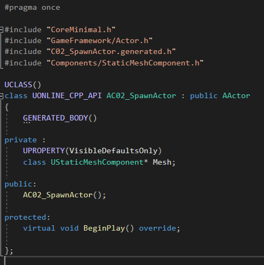Click the override keyword
The image size is (264, 265).
point(158,228)
